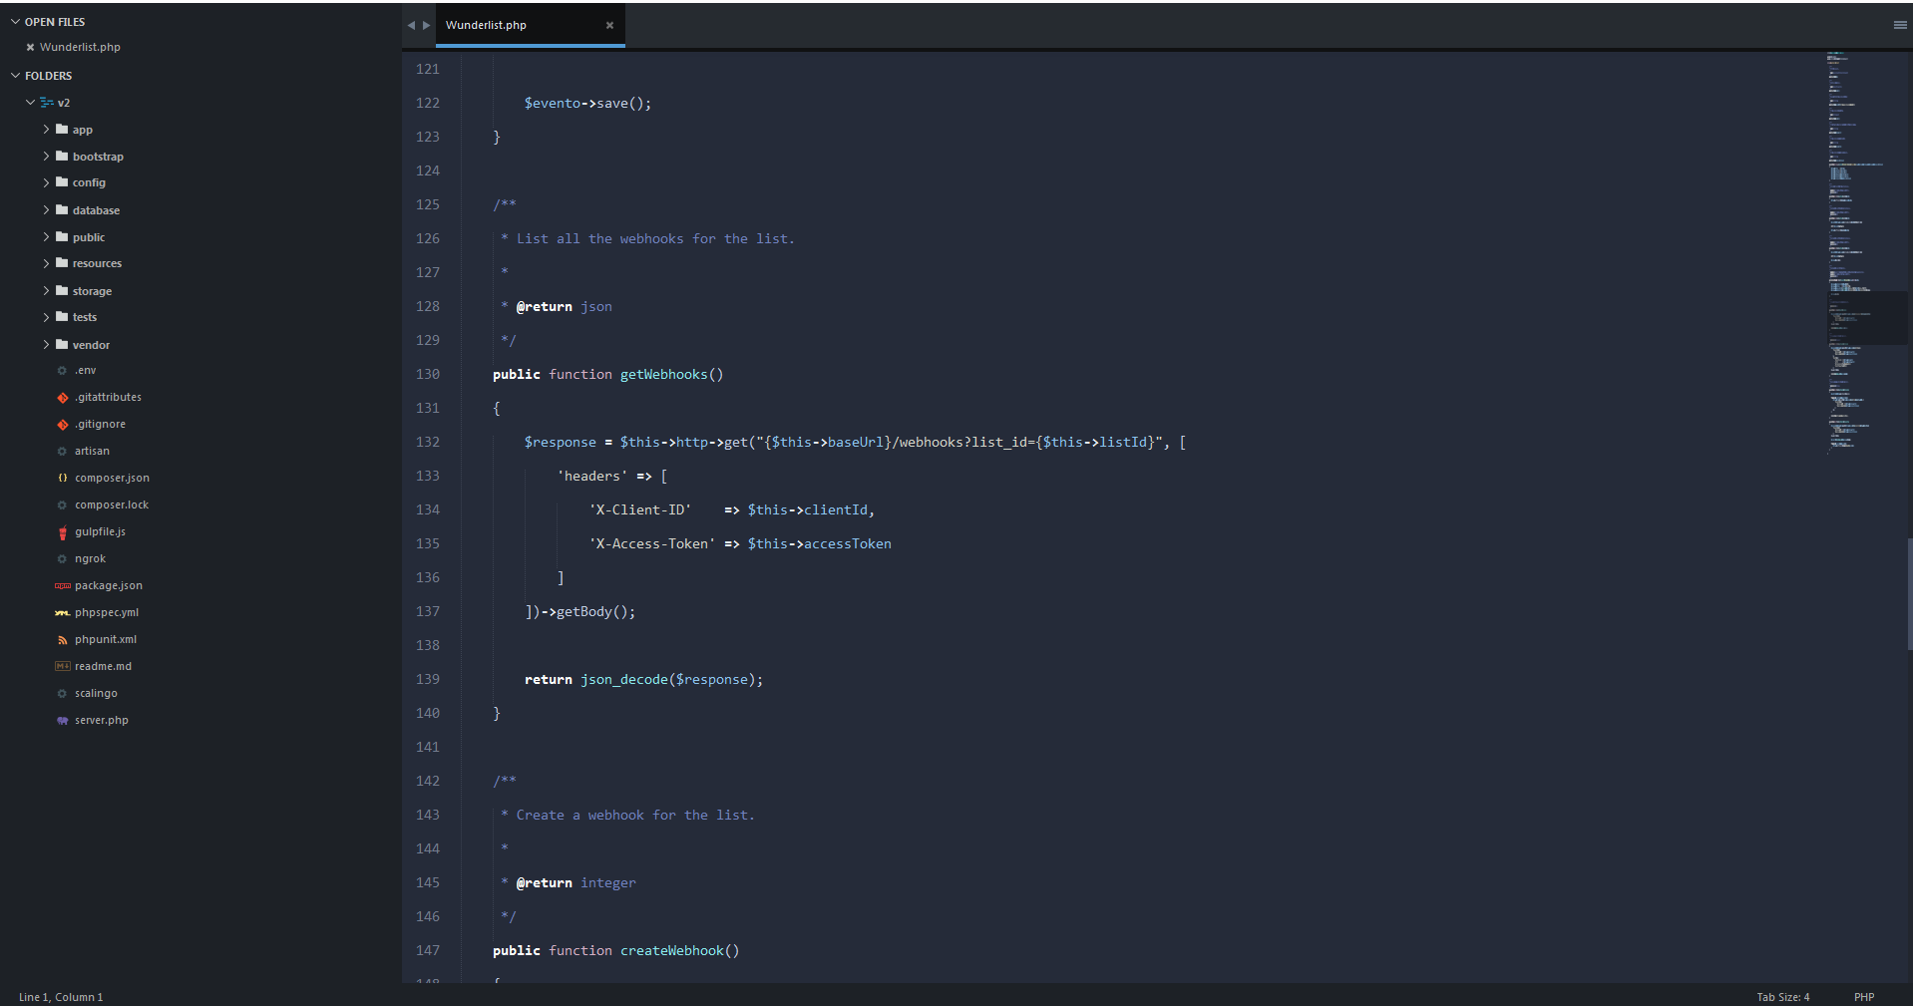Click the forward navigation arrow
Image resolution: width=1913 pixels, height=1006 pixels.
coord(426,25)
